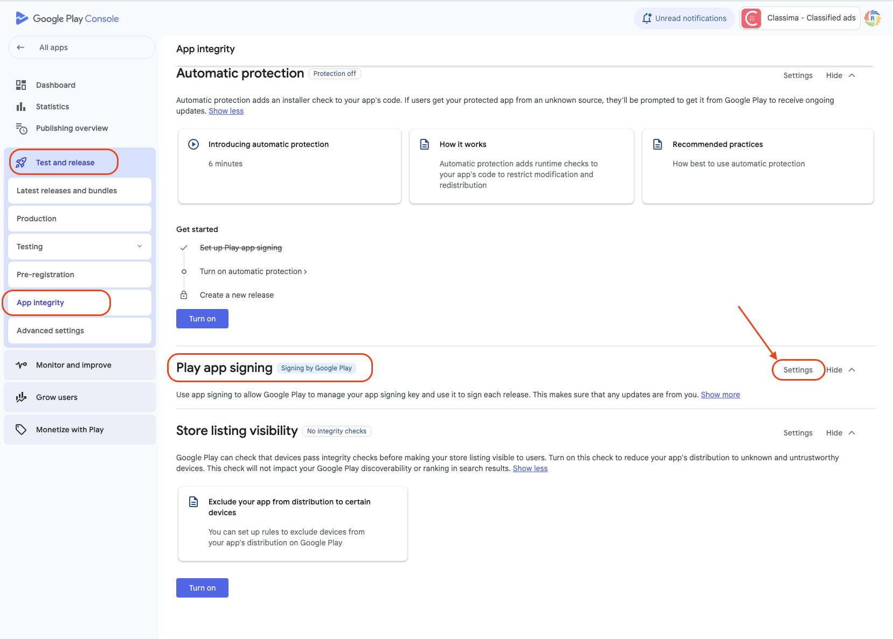The image size is (893, 639).
Task: Click the Google Play Console logo icon
Action: (22, 18)
